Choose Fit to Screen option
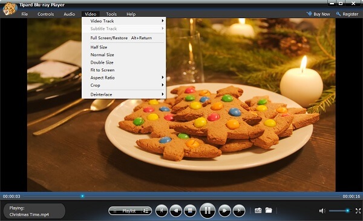363x221 pixels. (124, 70)
